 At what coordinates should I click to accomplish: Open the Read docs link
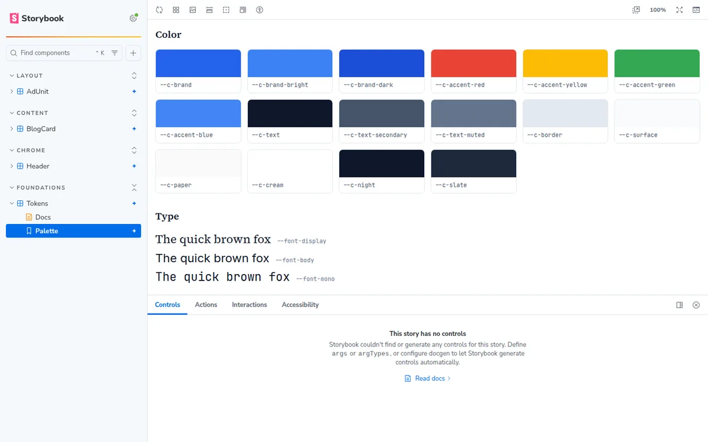point(428,378)
